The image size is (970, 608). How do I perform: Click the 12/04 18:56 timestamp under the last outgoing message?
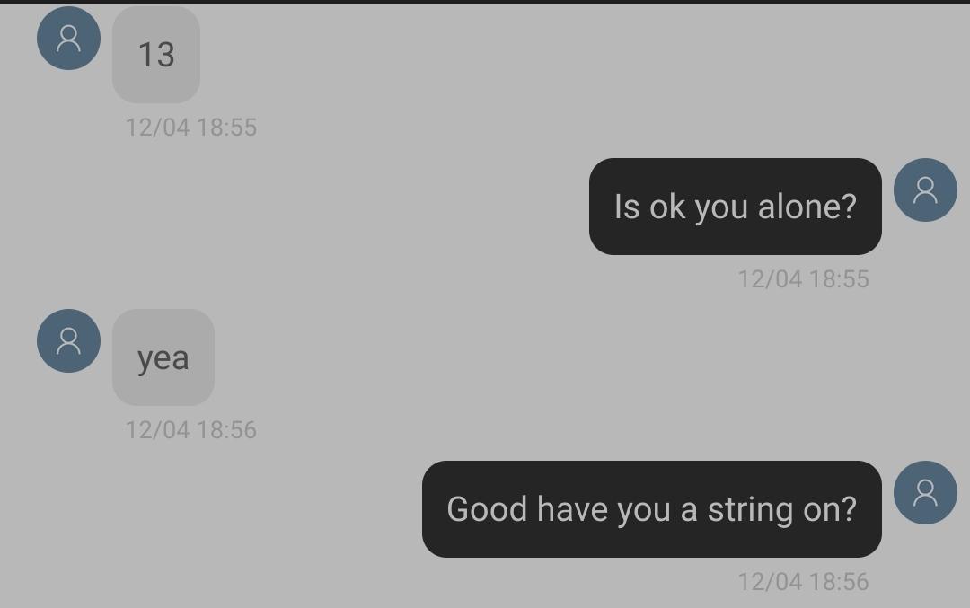pos(804,581)
